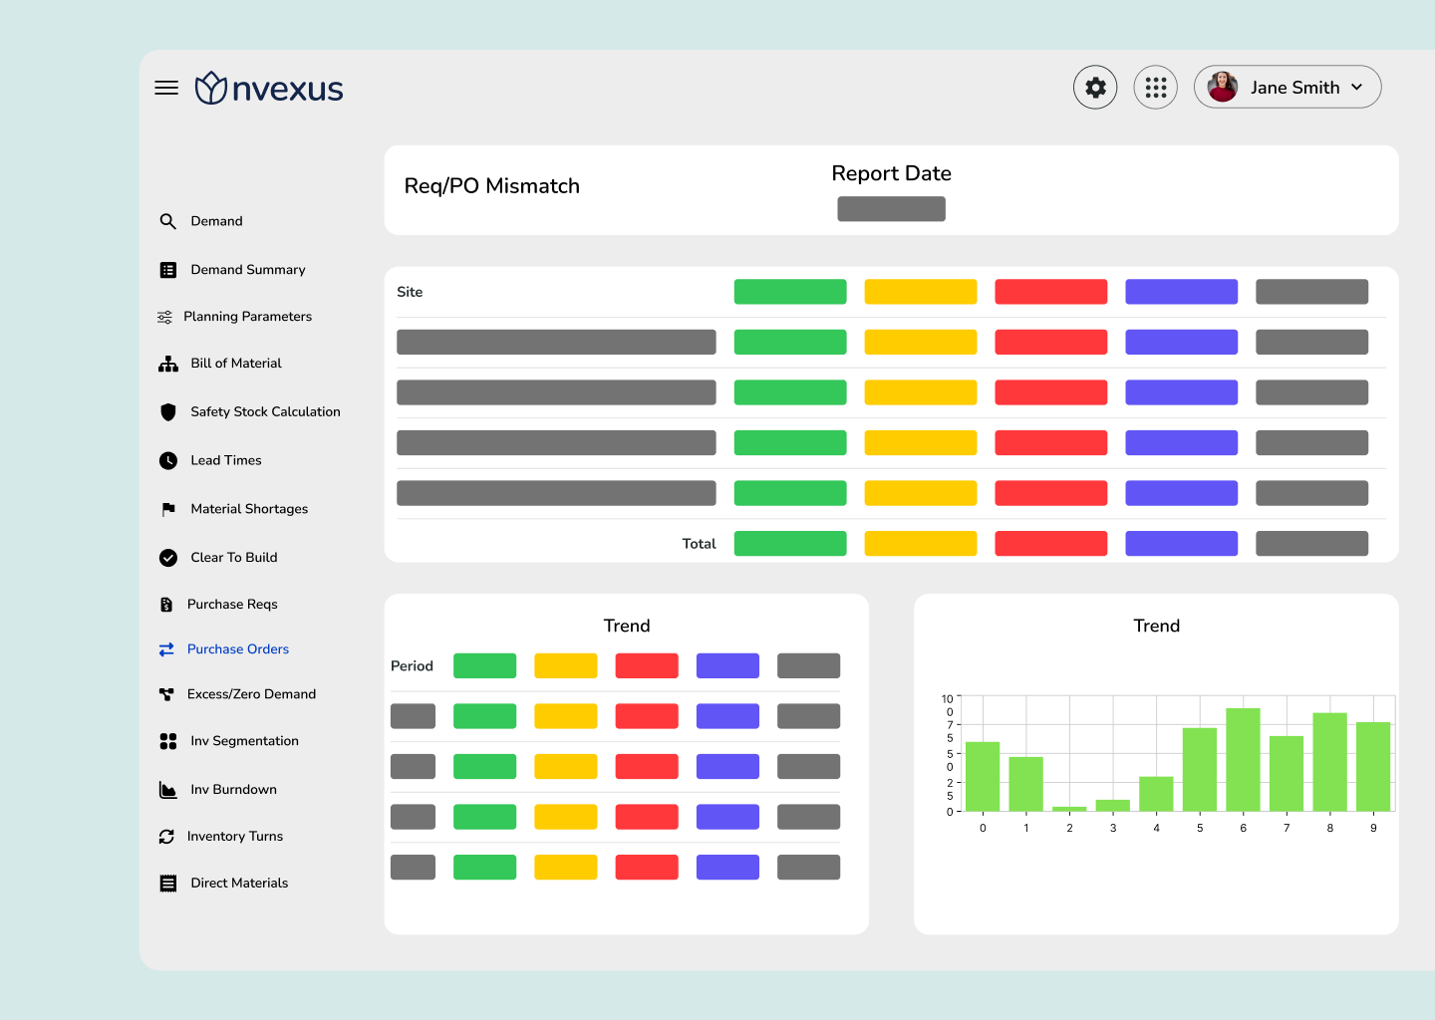Open Purchase Reqs page
This screenshot has height=1020, width=1435.
pyautogui.click(x=232, y=605)
